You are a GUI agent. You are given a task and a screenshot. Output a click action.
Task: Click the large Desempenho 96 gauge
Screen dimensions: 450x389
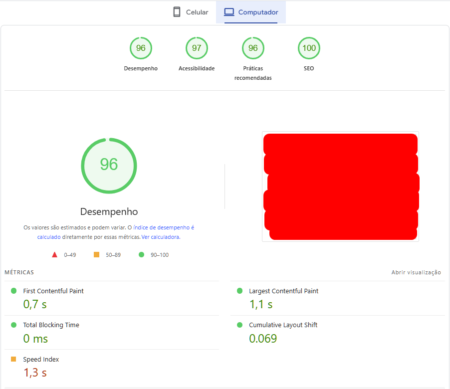point(109,165)
